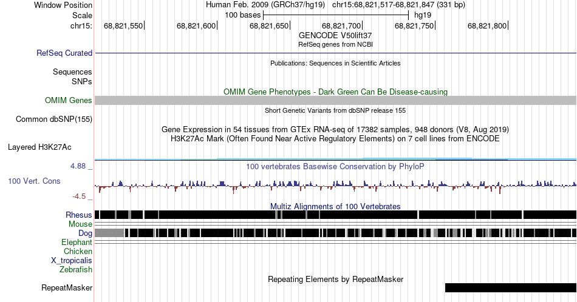Click 100 vertebrates Basewise Conservation by PhyloP
577x302 pixels.
coord(335,166)
